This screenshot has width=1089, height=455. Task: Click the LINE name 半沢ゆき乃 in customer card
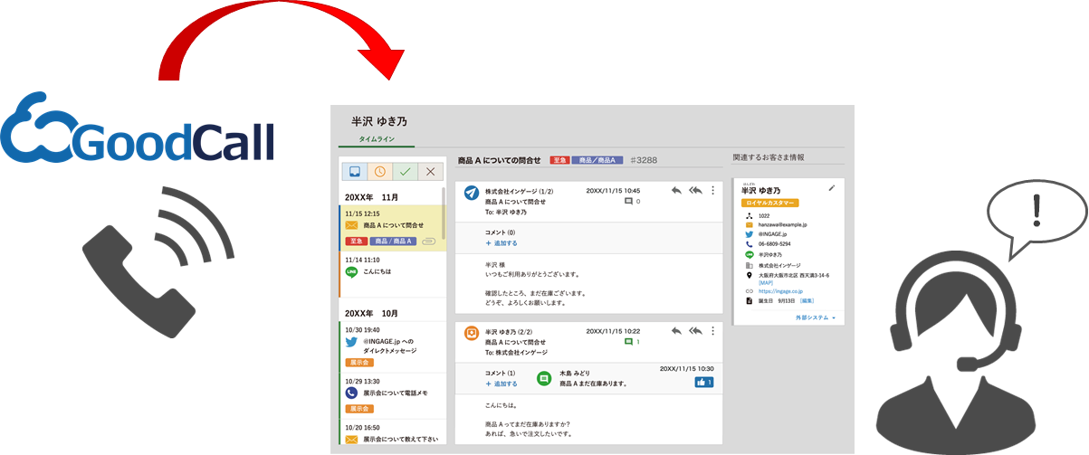click(x=772, y=255)
